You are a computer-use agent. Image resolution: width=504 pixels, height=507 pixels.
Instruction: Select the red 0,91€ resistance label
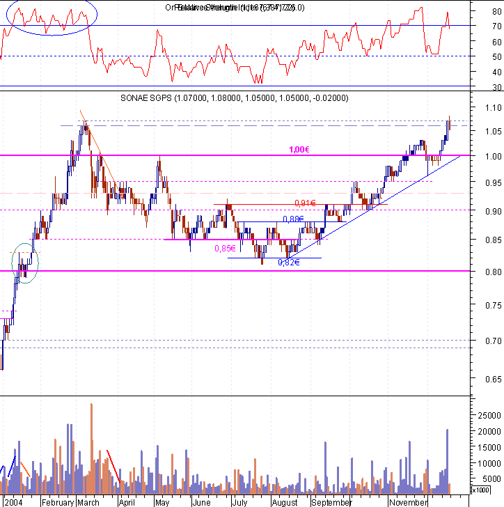(x=305, y=203)
